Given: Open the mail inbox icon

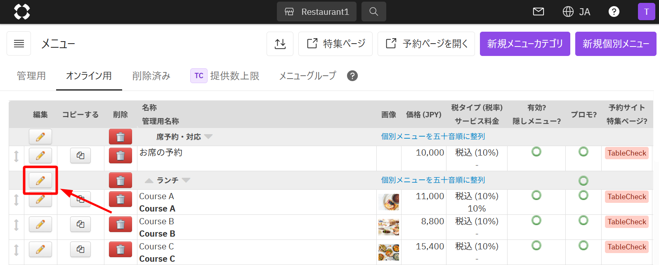Looking at the screenshot, I should (x=539, y=12).
